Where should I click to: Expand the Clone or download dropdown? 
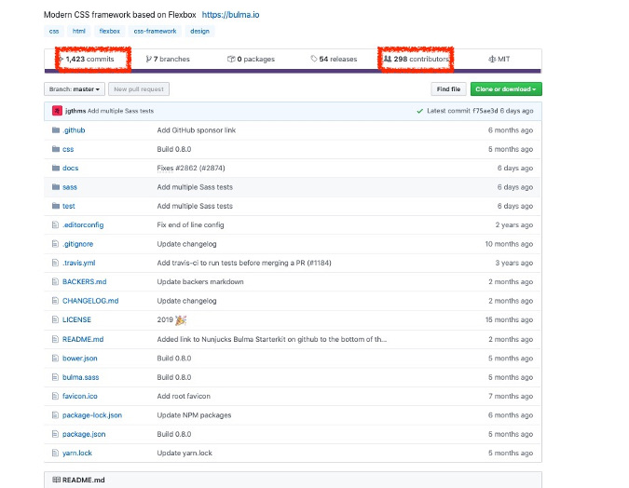tap(507, 89)
